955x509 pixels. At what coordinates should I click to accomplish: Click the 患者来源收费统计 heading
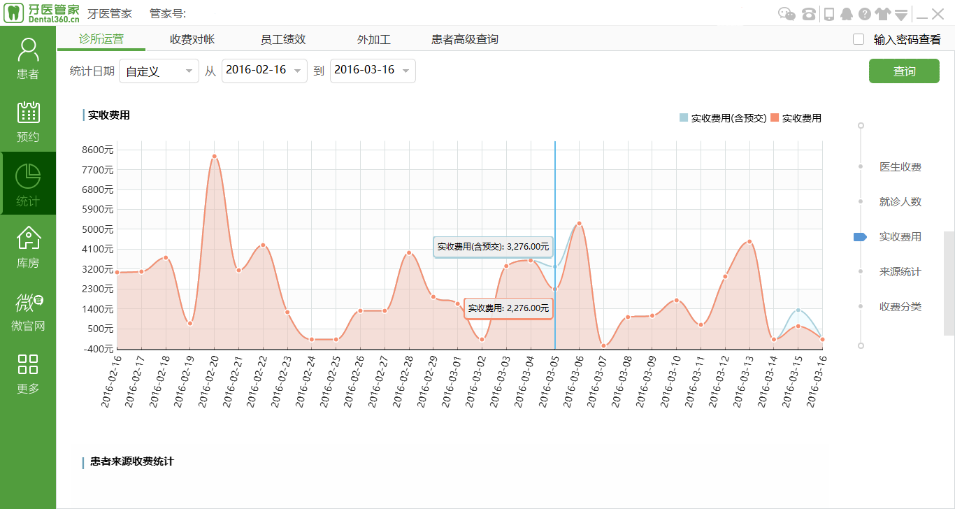[x=131, y=461]
